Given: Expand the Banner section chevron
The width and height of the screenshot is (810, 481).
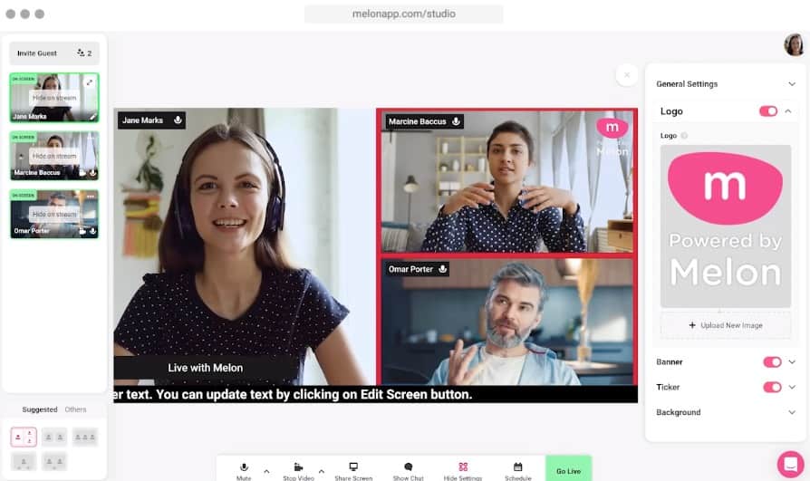Looking at the screenshot, I should click(792, 362).
